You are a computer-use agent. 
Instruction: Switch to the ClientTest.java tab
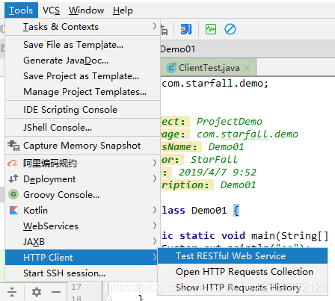pos(209,68)
